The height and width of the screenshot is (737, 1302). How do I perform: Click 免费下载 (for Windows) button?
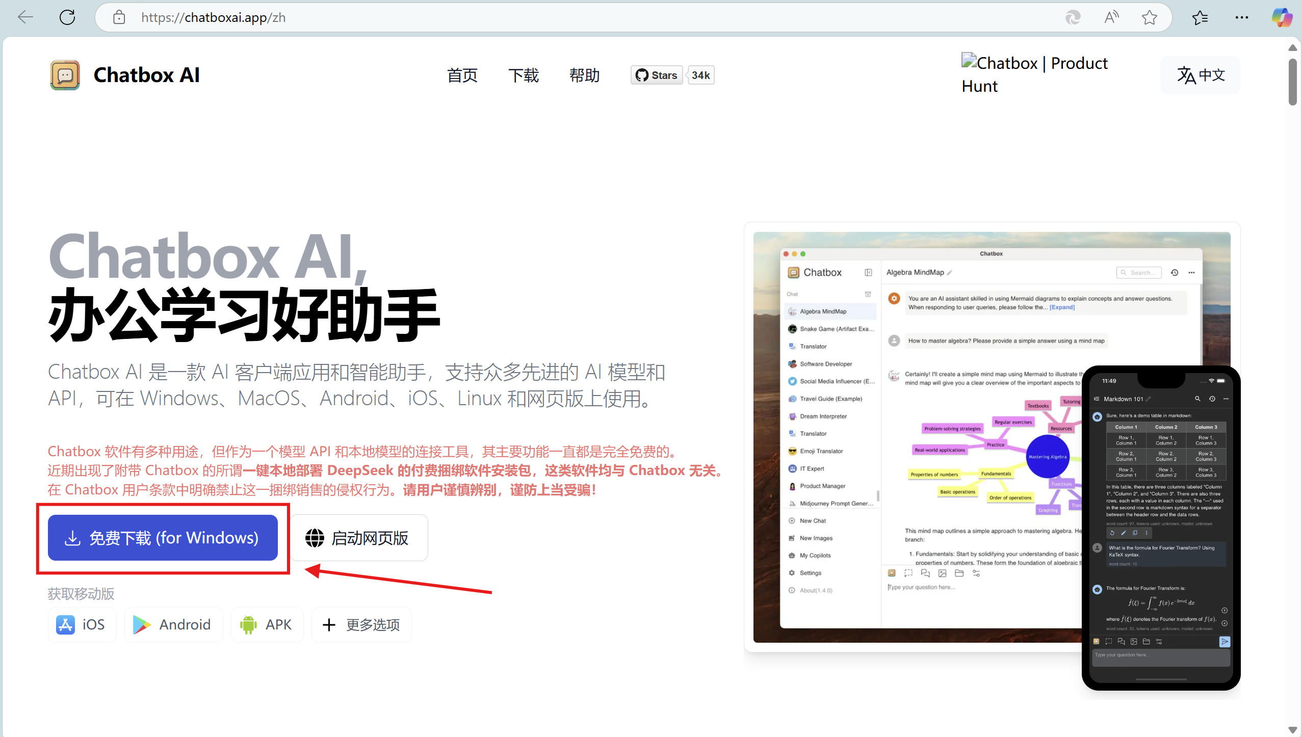click(x=163, y=538)
